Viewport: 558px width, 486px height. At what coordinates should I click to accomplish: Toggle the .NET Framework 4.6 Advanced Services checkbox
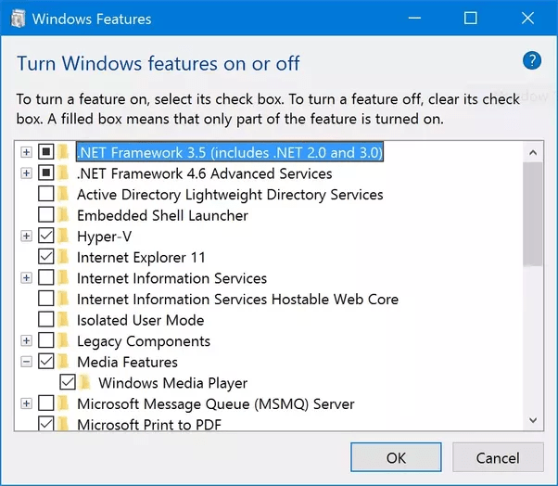point(46,173)
